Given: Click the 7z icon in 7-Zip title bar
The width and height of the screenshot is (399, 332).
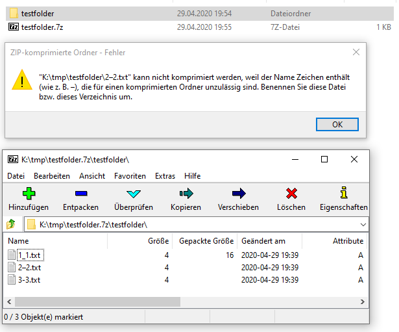Looking at the screenshot, I should pos(13,159).
